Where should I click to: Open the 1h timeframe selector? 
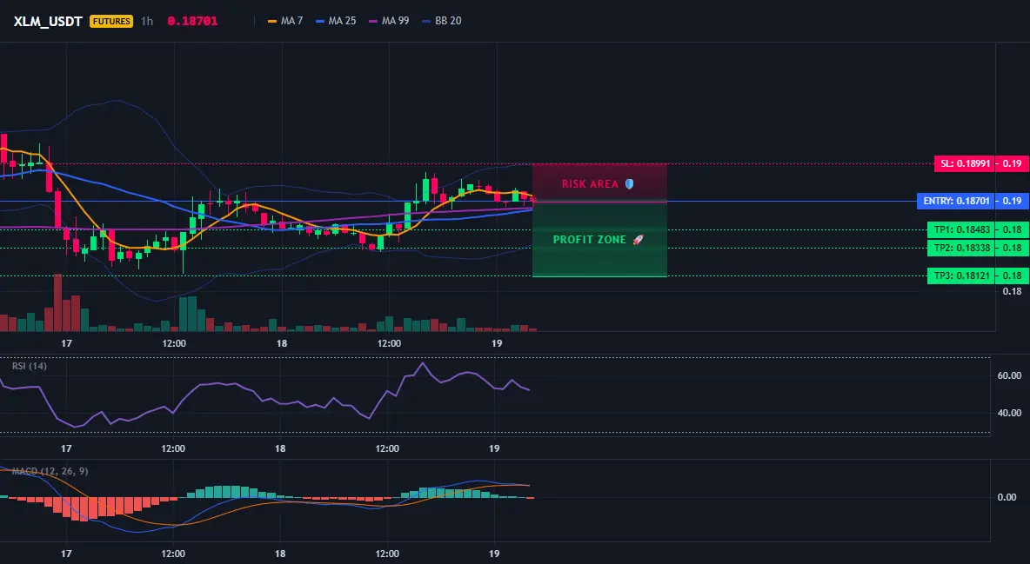pos(147,21)
